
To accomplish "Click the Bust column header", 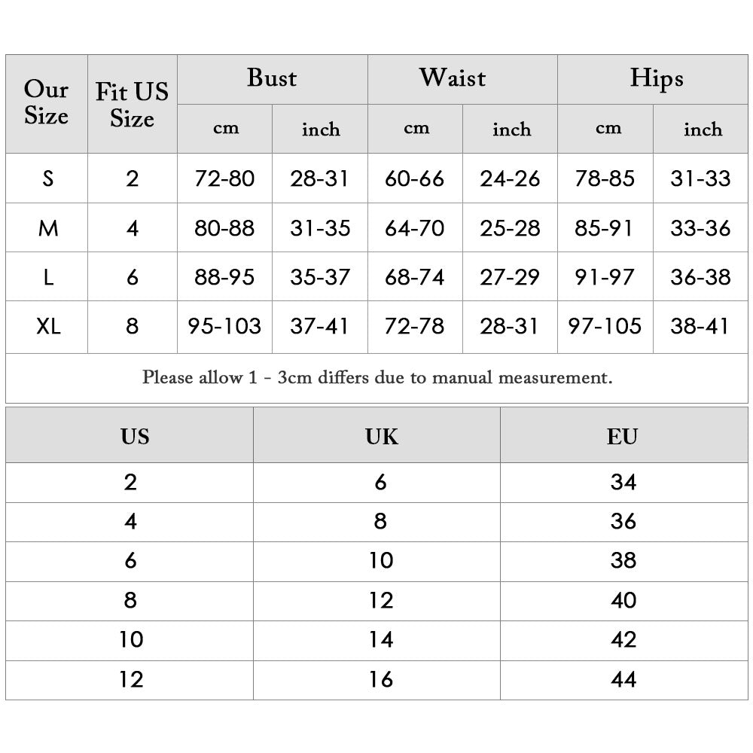I will coord(272,78).
